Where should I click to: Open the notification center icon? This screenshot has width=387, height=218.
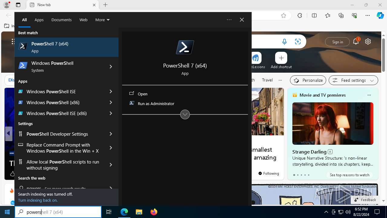[377, 212]
